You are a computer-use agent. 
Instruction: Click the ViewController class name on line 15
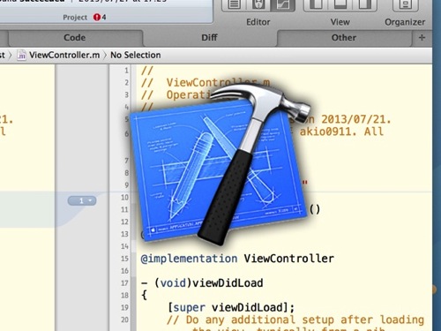(x=289, y=259)
